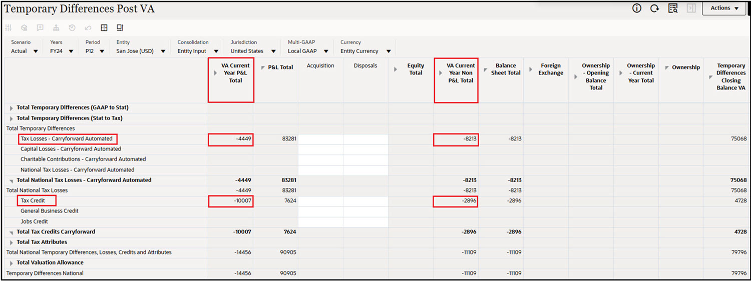Click 90905 in Temporary Differences National row
Viewport: 751px width, 281px height.
(275, 273)
